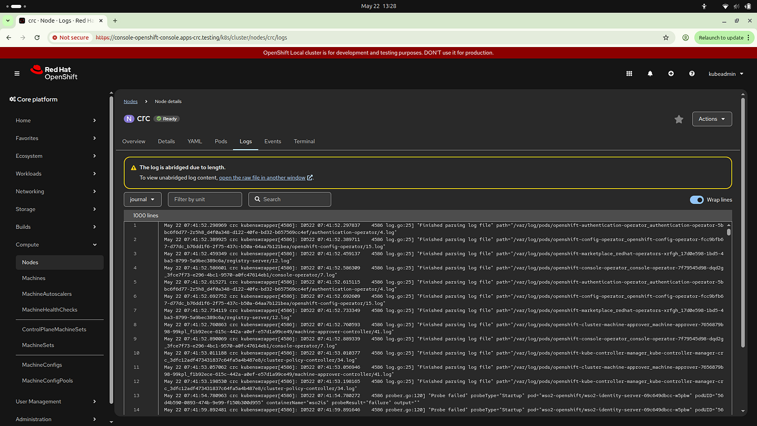Screen dimensions: 757x426
Task: Open the browser three-dot menu
Action: pos(749,38)
